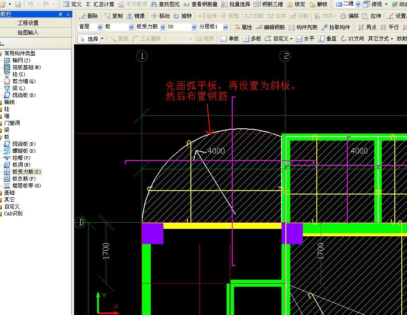Select 梁(L) under common components
The width and height of the screenshot is (407, 315).
coord(15,88)
